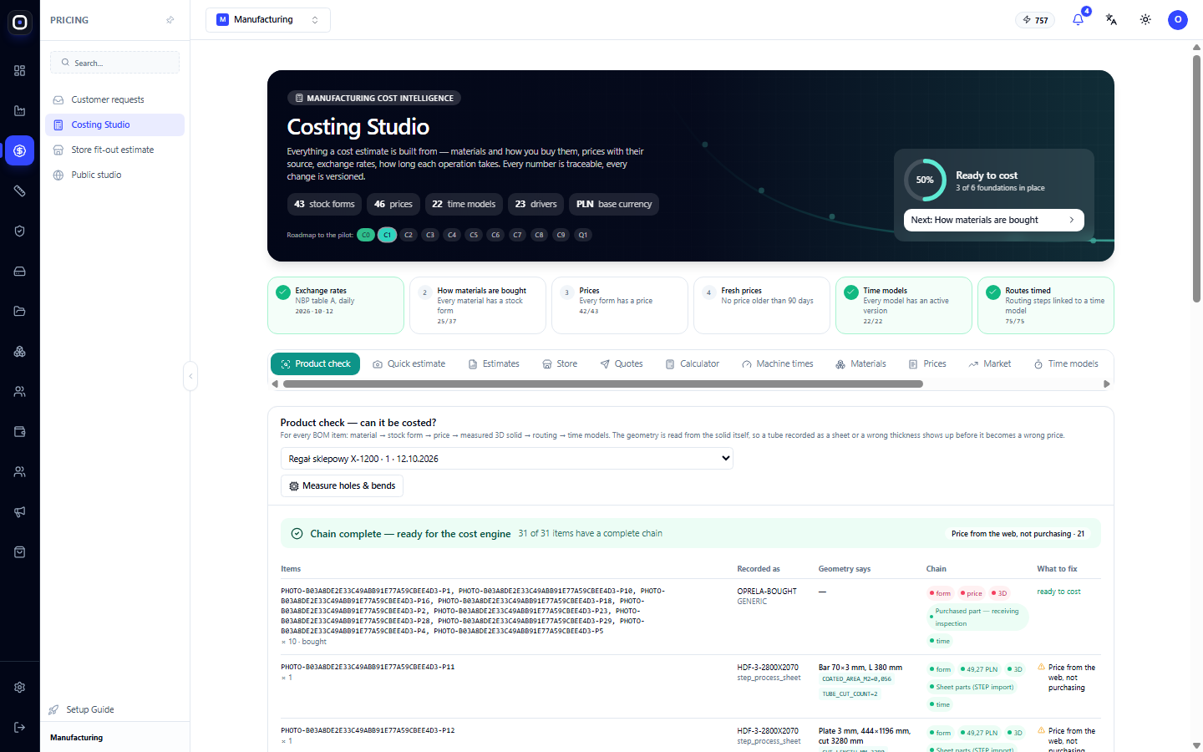Collapse the sidebar with the chevron handle
This screenshot has width=1203, height=752.
coord(190,376)
